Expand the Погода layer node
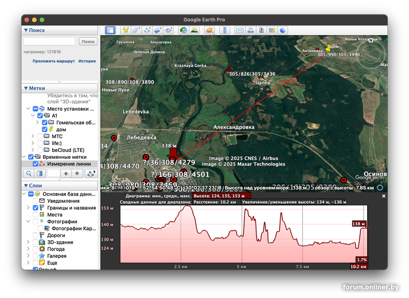 point(28,249)
